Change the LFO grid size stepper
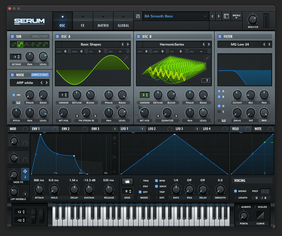The width and height of the screenshot is (282, 236). point(127,191)
